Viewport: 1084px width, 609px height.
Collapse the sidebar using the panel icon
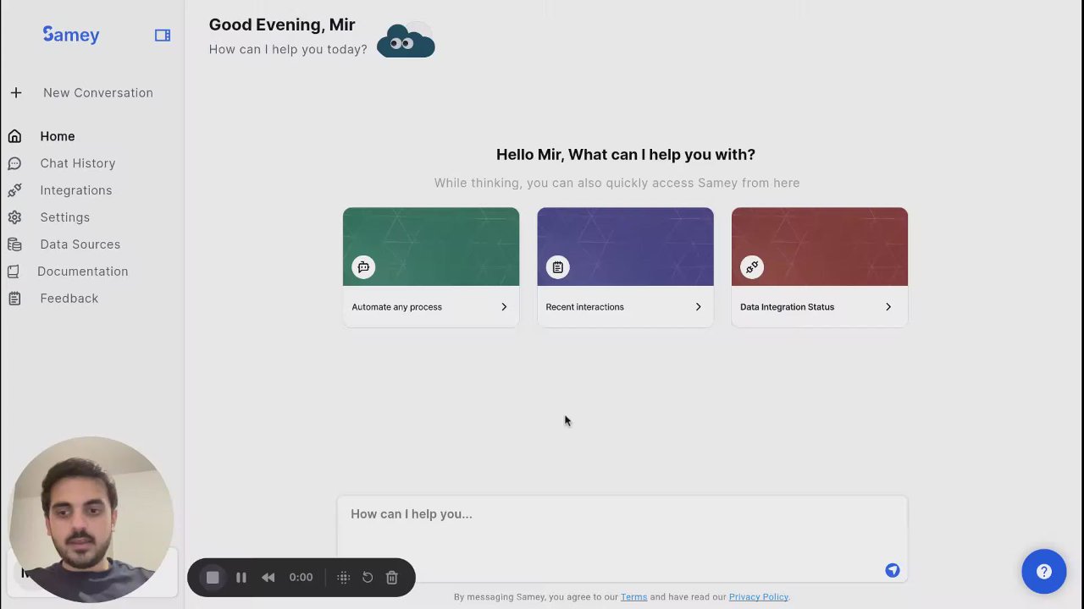[163, 36]
